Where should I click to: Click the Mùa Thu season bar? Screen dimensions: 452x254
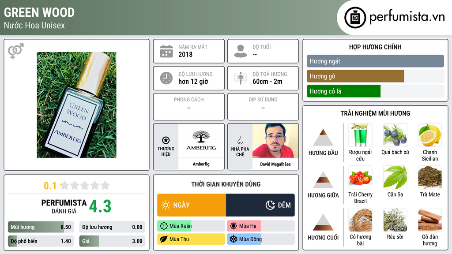click(191, 239)
